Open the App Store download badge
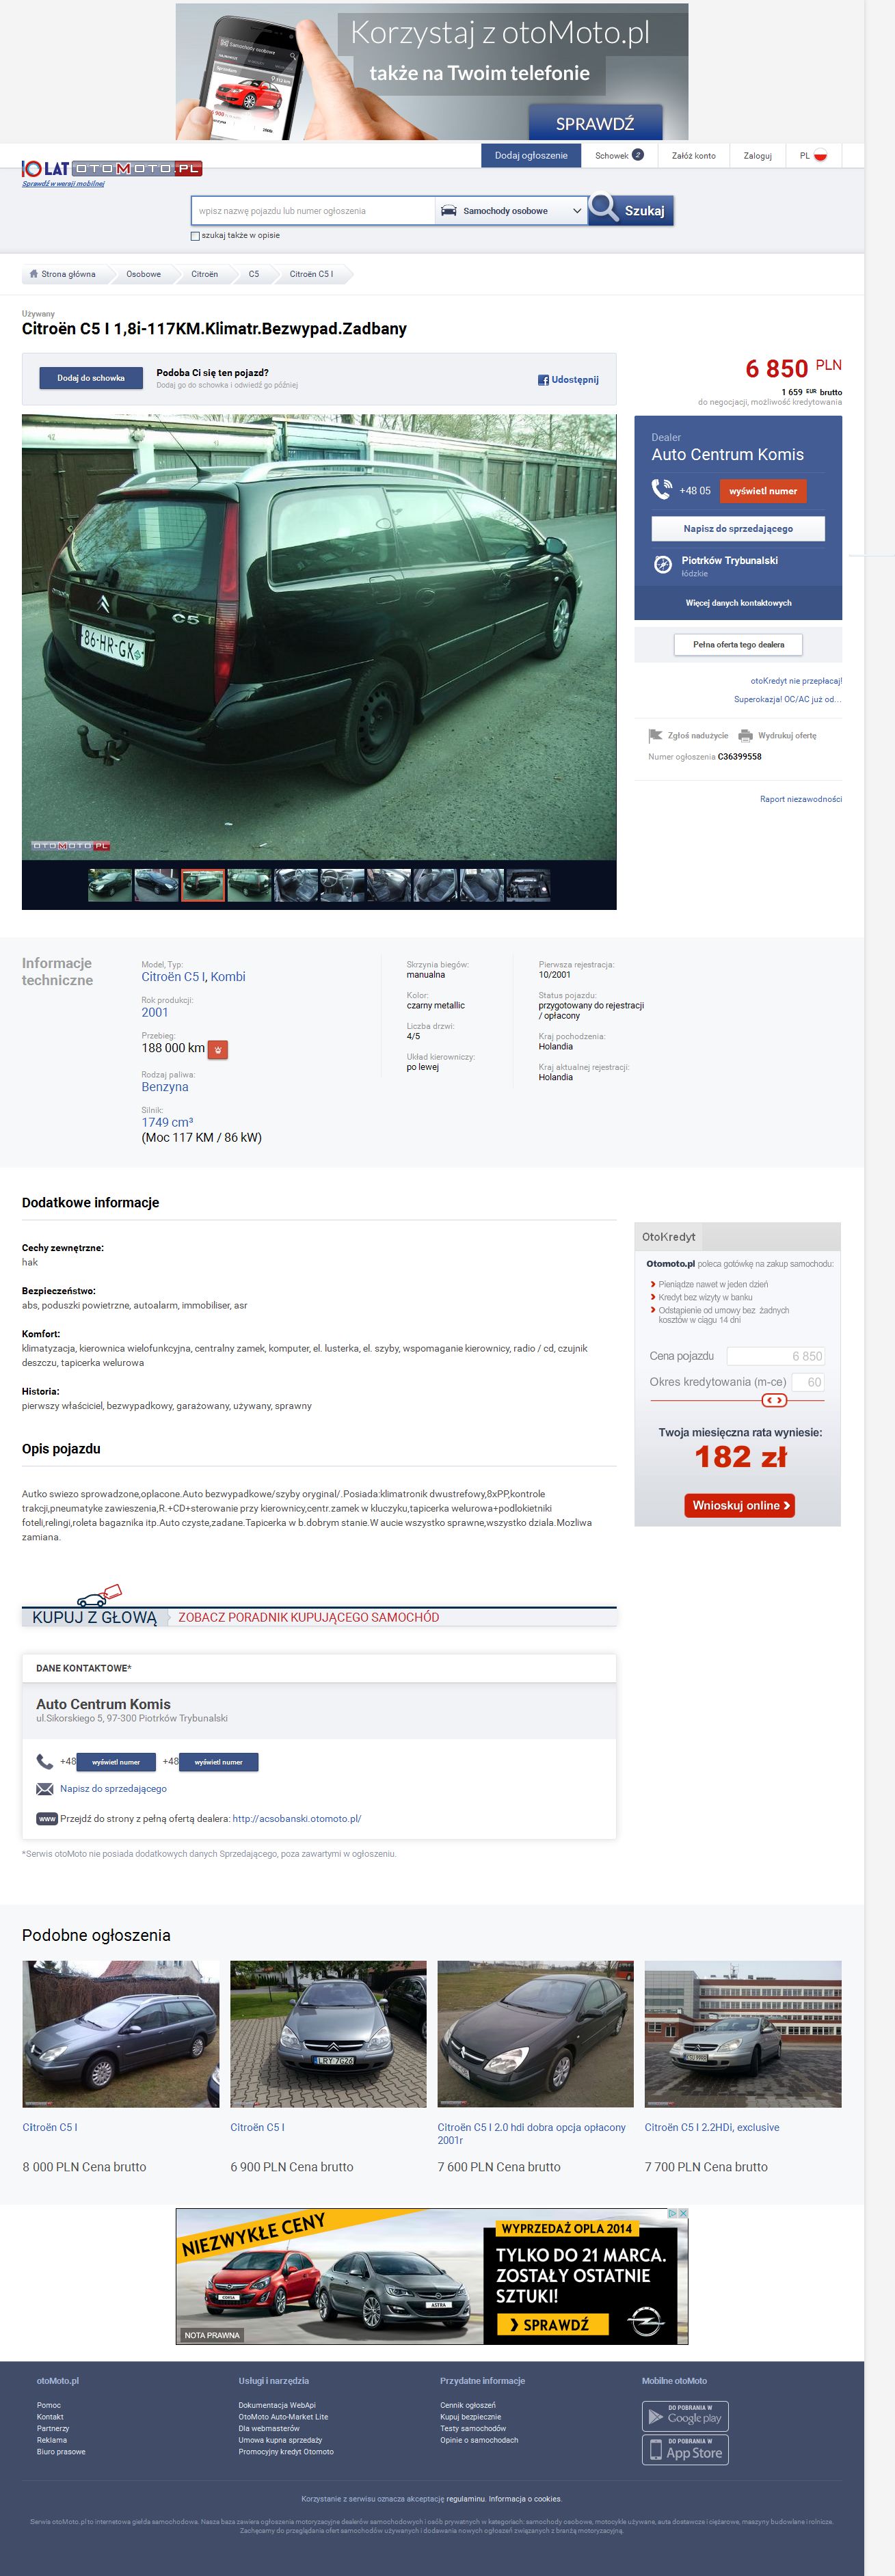895x2576 pixels. (x=685, y=2450)
